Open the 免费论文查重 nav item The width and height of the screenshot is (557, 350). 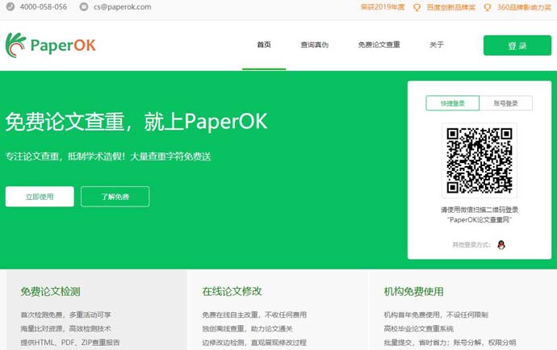(x=379, y=44)
